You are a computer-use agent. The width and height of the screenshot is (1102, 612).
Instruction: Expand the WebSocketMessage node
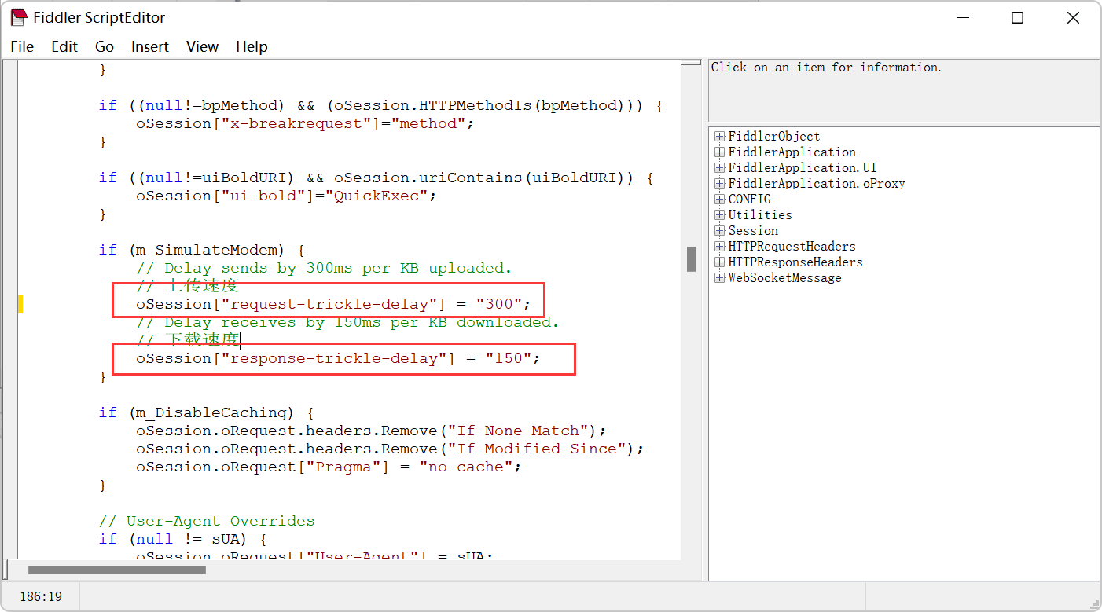coord(719,278)
